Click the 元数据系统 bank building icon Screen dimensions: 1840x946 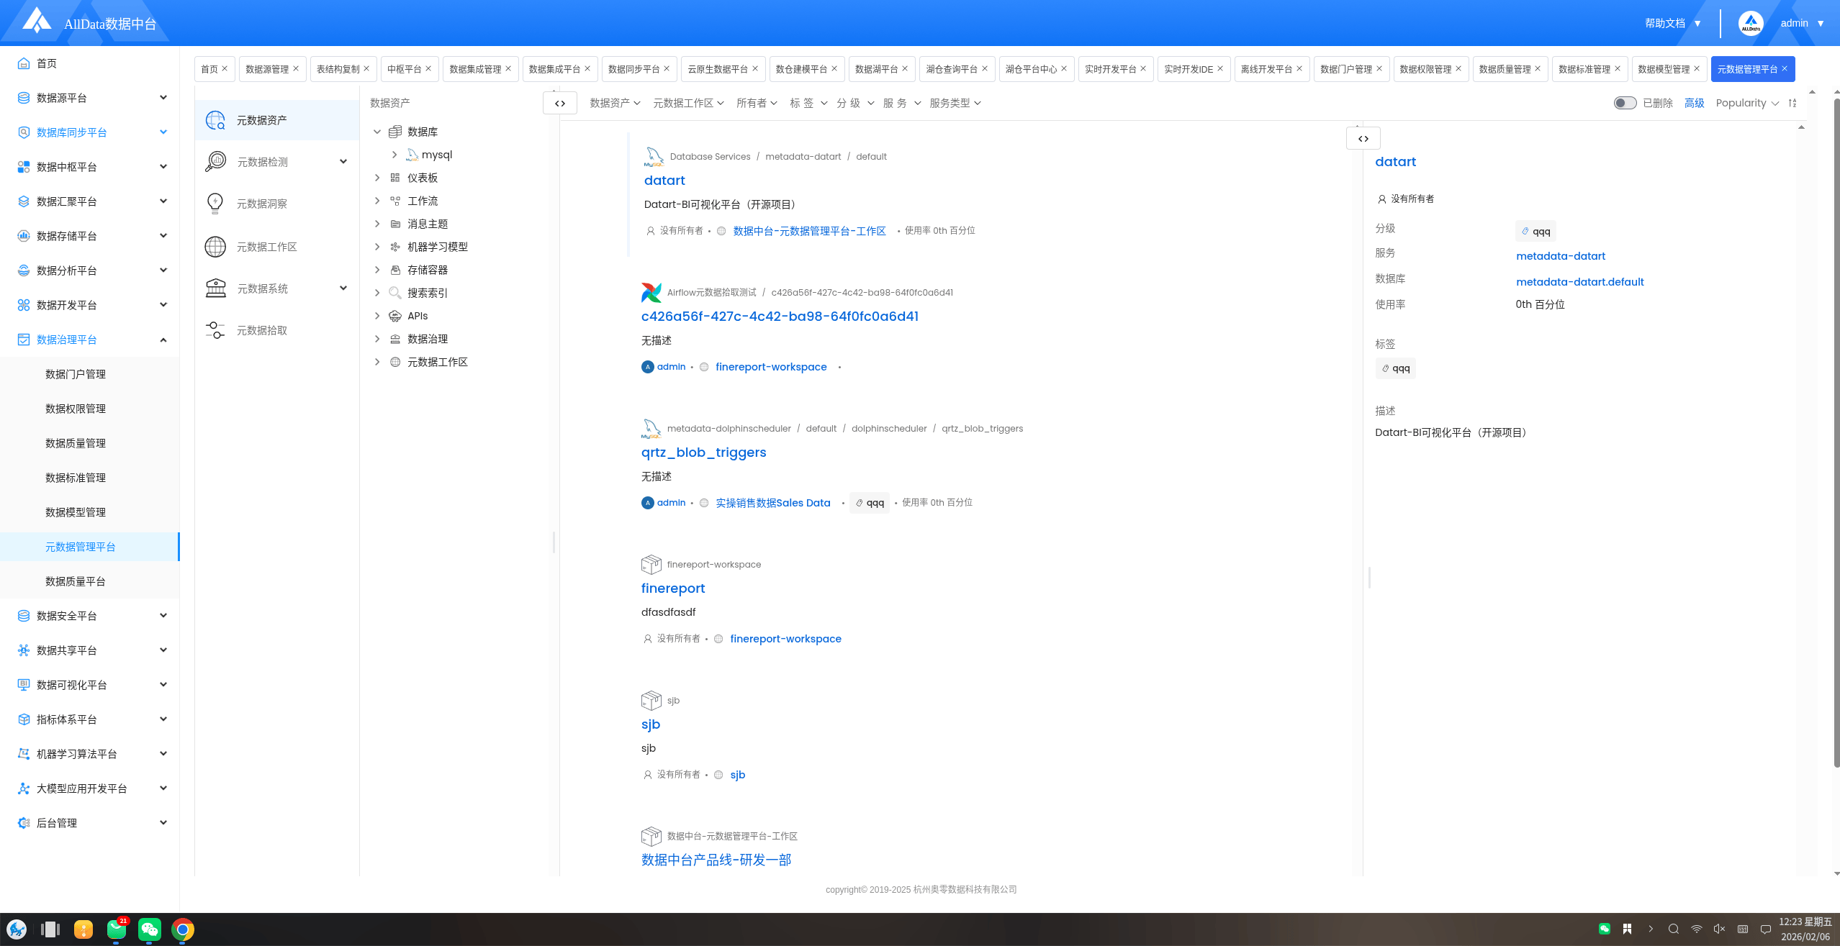(215, 288)
